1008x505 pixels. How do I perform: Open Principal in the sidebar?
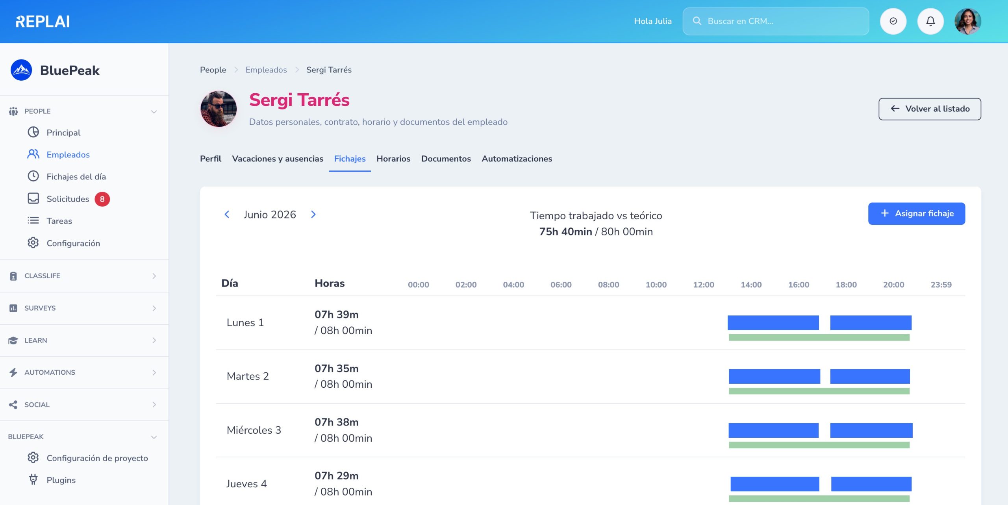[x=63, y=133]
